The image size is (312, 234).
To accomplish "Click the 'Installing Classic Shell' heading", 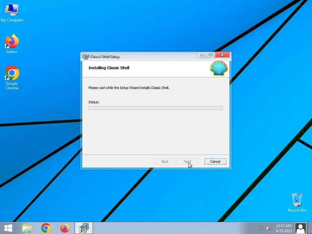I will point(109,68).
